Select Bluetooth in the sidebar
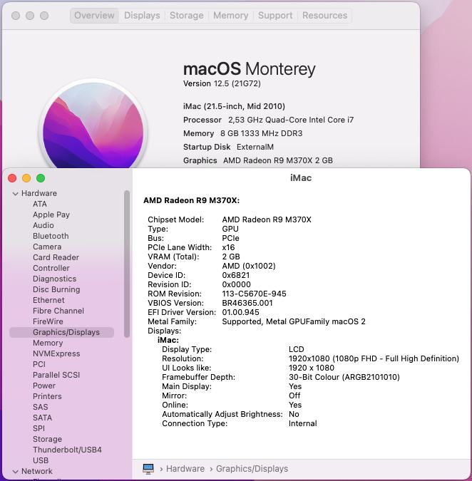Viewport: 472px width, 481px height. pos(51,236)
